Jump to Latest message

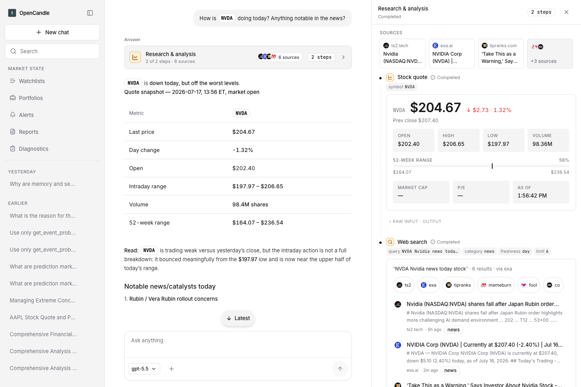(238, 318)
